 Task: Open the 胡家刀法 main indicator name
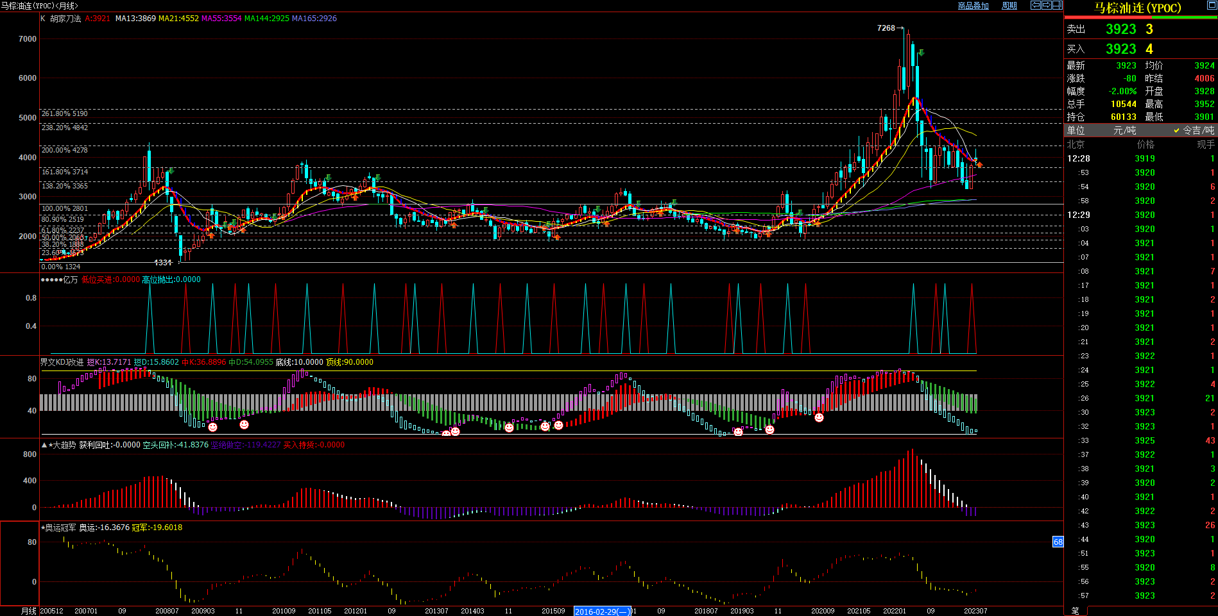[65, 19]
